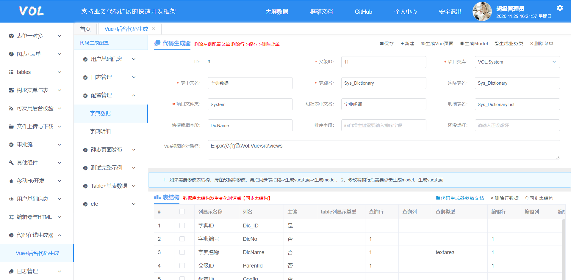
Task: Check the checkbox for 字典名称 row
Action: click(x=182, y=252)
